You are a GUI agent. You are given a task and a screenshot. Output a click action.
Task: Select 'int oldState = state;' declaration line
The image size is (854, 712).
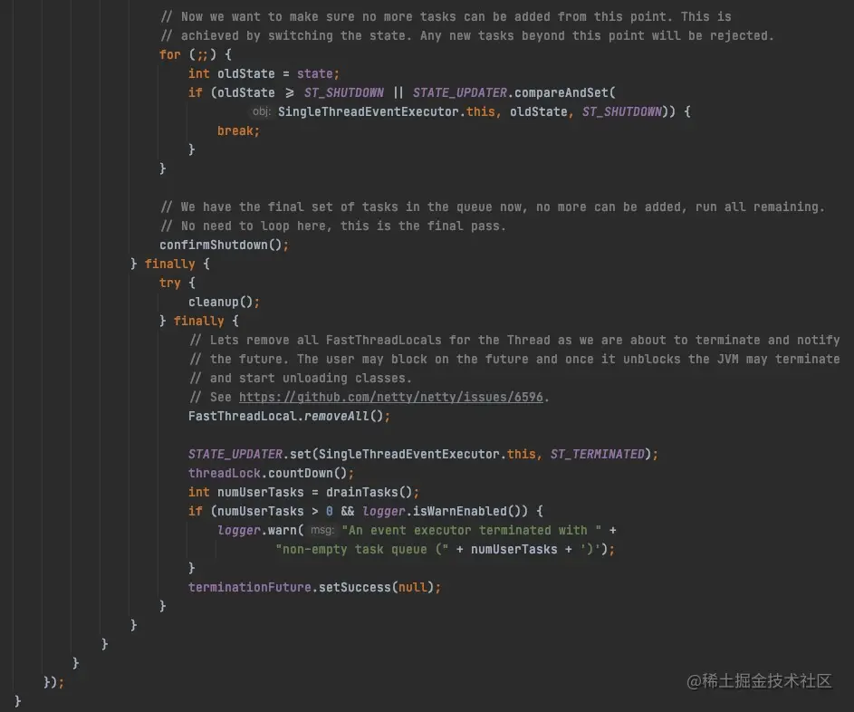pyautogui.click(x=264, y=73)
